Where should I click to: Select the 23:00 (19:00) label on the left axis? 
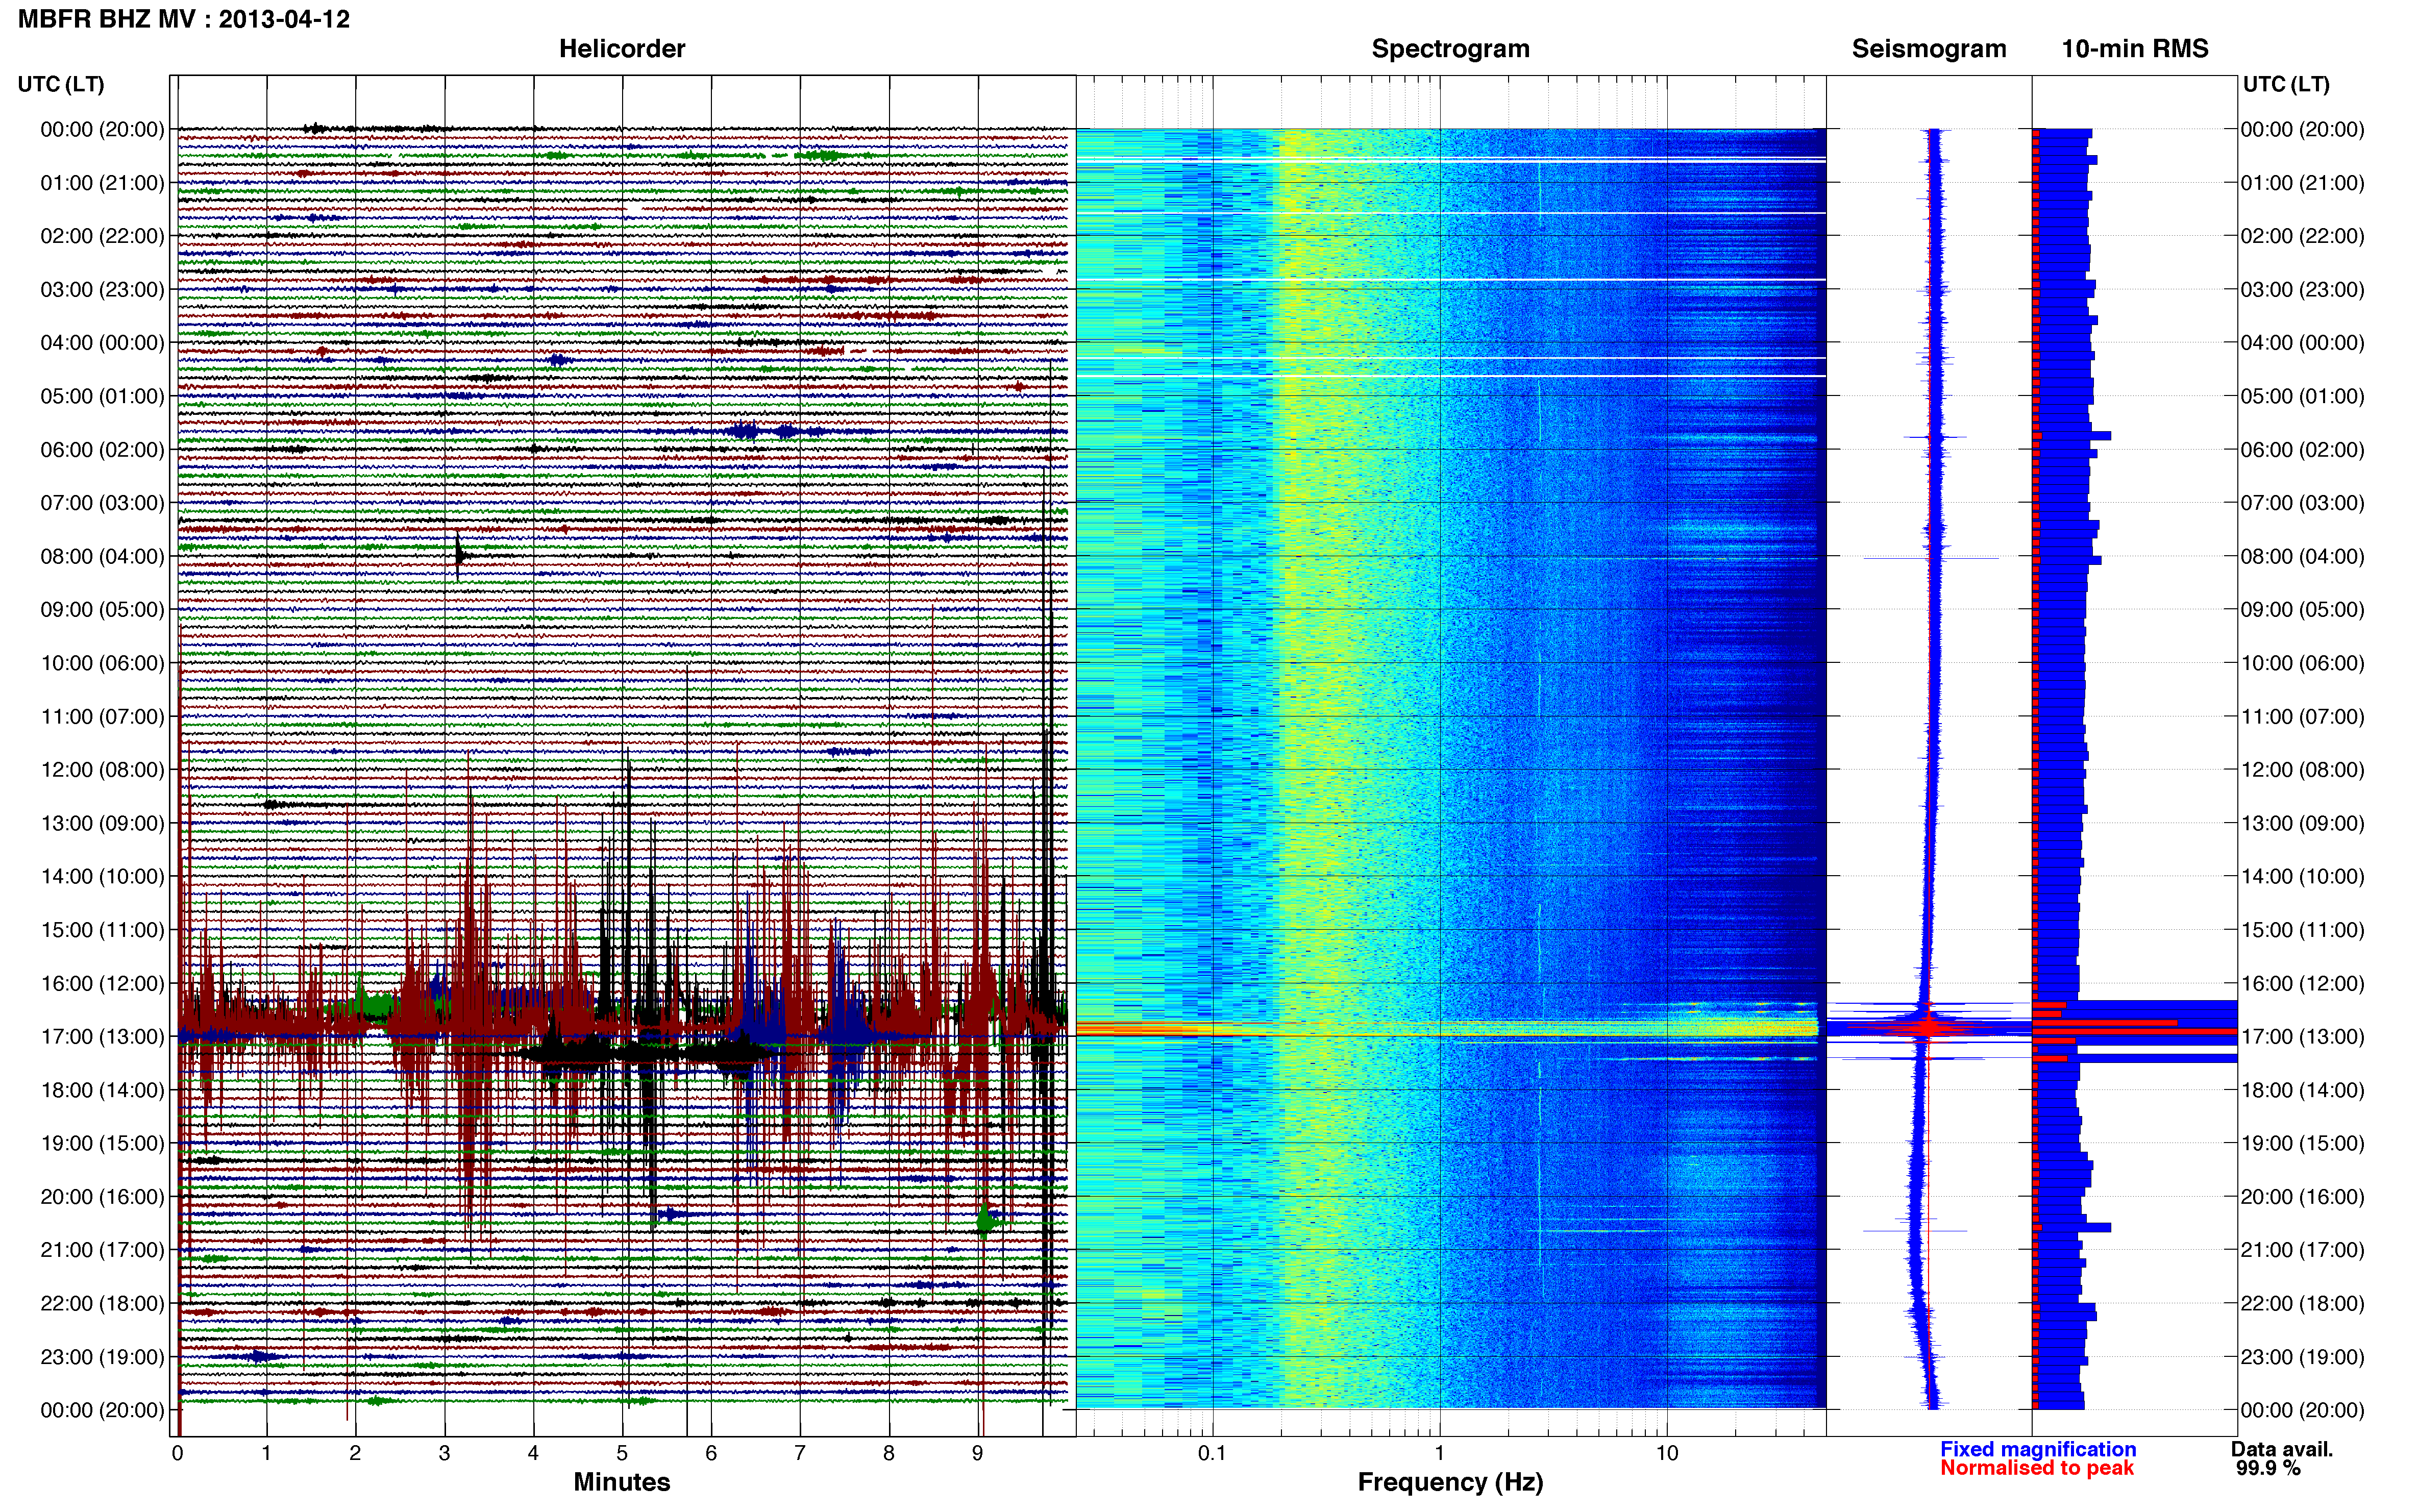point(102,1357)
